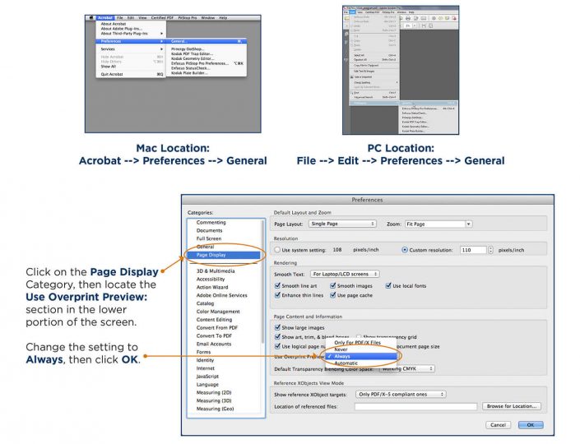
Task: Click the Categories list scrollbar
Action: point(262,281)
